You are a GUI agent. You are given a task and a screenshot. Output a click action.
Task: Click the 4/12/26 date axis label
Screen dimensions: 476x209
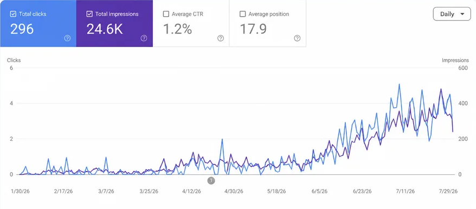tap(191, 192)
